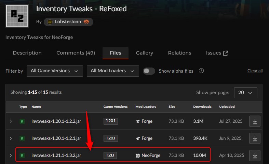Open LobsterJonn author profile link

pos(68,22)
